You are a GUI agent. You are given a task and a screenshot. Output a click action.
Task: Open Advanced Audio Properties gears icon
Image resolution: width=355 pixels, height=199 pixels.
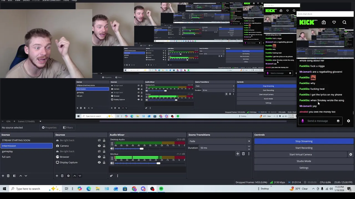click(x=111, y=176)
